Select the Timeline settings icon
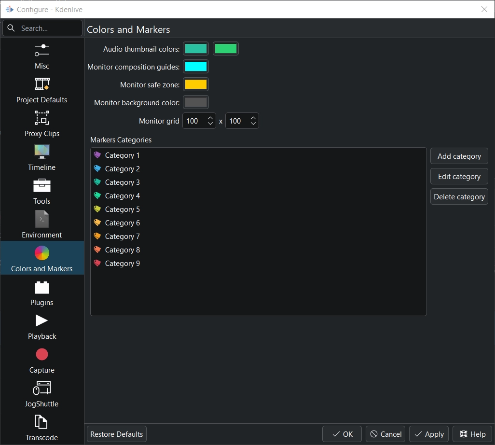The width and height of the screenshot is (495, 445). click(41, 157)
